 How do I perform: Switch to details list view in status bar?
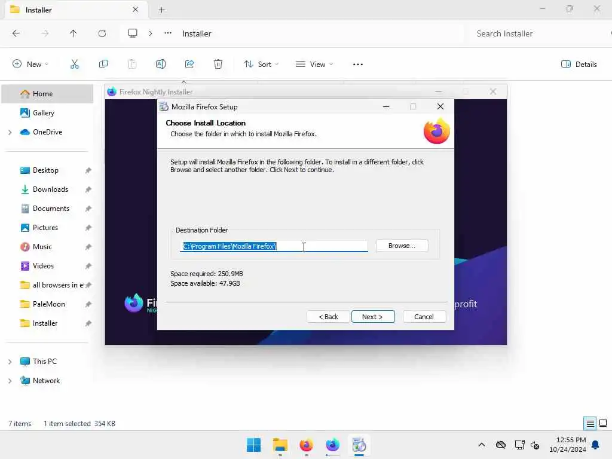click(590, 423)
